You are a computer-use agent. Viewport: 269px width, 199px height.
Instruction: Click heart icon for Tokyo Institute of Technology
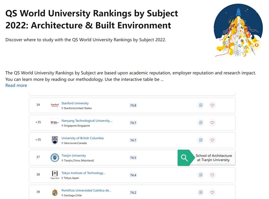pyautogui.click(x=212, y=175)
